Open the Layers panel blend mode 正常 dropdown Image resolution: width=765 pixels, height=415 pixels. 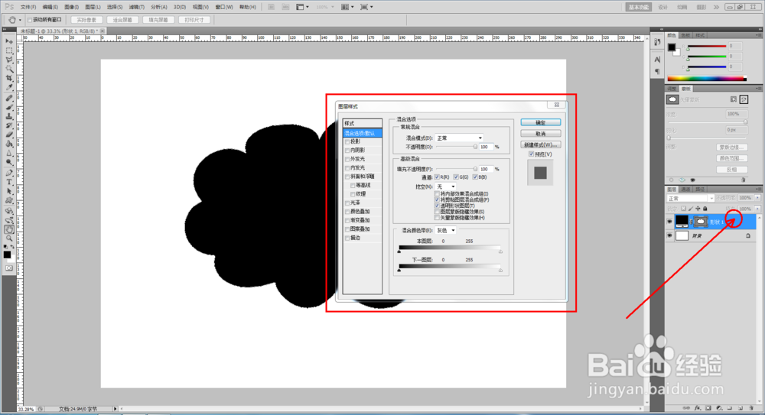(690, 199)
